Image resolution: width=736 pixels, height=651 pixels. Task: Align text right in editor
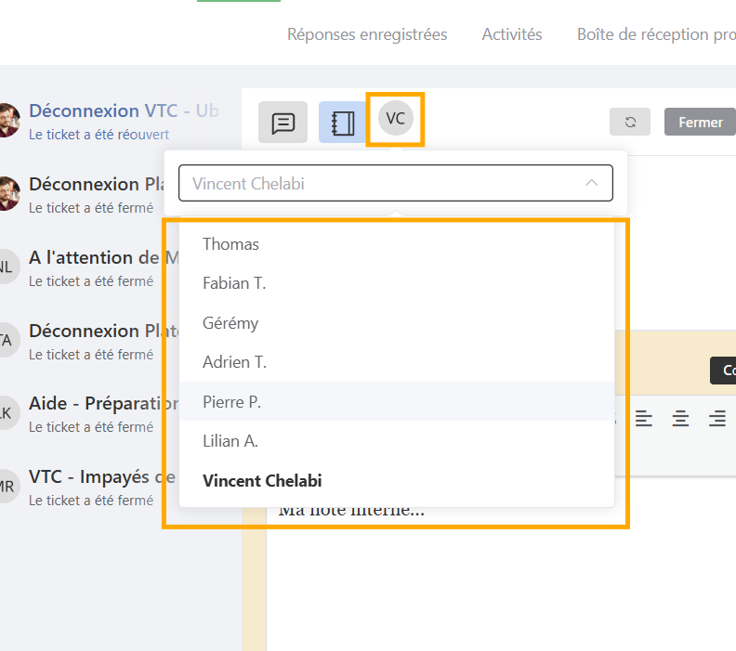(x=716, y=420)
